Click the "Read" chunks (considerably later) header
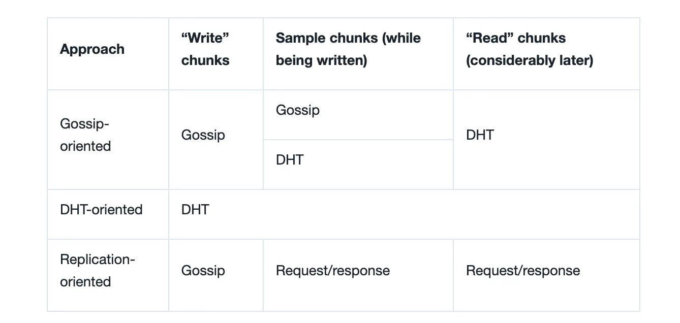The image size is (680, 323). pos(546,54)
